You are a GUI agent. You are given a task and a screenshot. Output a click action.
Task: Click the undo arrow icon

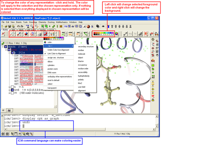coord(18,26)
